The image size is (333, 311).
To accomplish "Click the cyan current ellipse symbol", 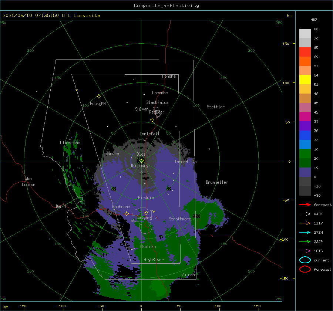I will point(305,260).
